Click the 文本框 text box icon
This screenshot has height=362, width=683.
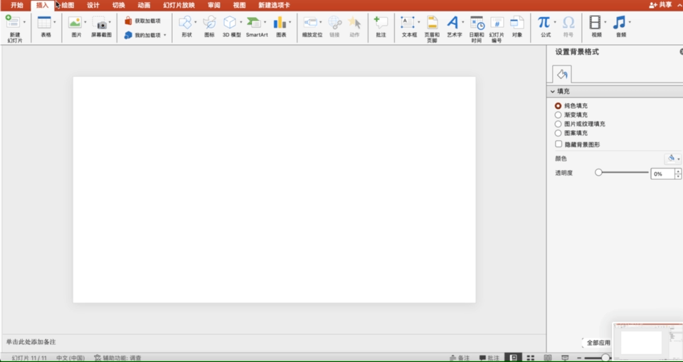(408, 23)
